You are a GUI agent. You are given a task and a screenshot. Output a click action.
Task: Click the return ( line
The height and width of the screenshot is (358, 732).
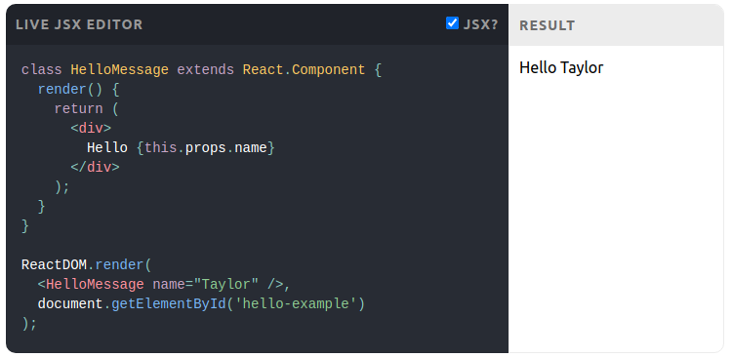(87, 109)
